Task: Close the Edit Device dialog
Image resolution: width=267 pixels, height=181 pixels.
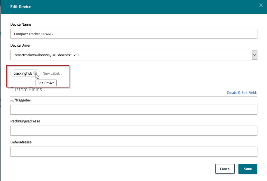Action: coord(261,6)
